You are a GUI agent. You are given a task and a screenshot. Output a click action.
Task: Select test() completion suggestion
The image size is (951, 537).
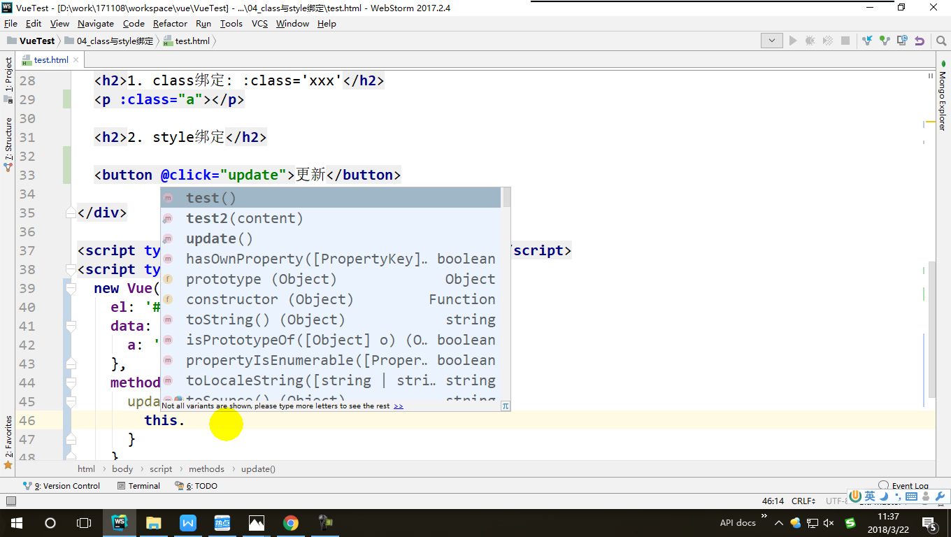pos(331,198)
